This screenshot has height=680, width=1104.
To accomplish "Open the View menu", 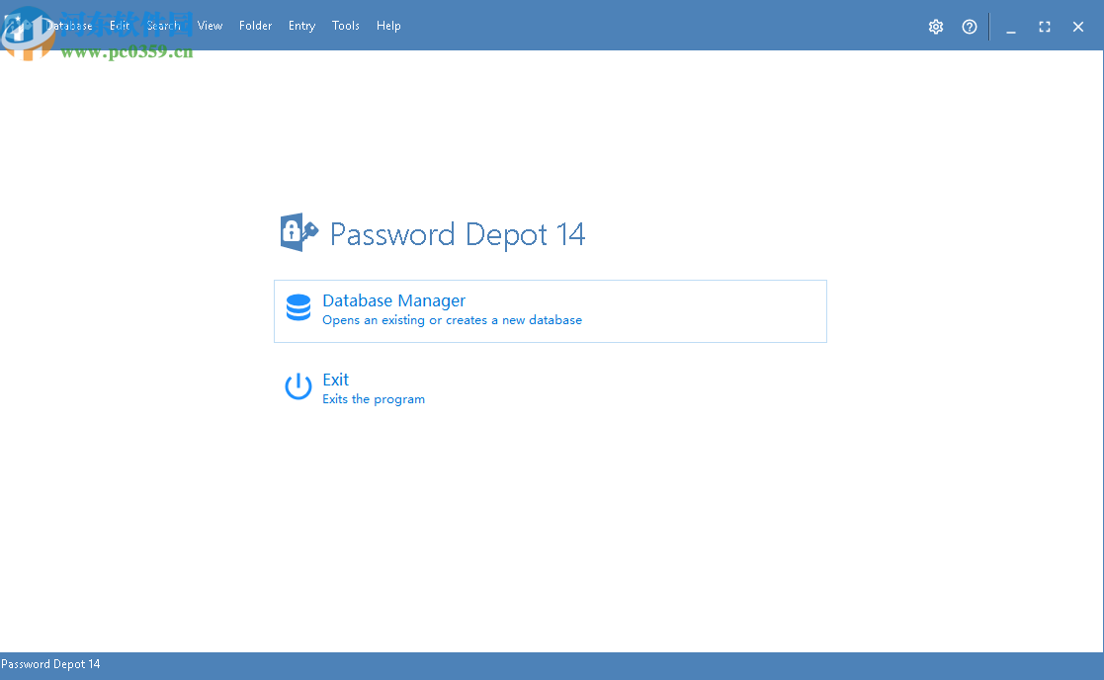I will pos(209,26).
